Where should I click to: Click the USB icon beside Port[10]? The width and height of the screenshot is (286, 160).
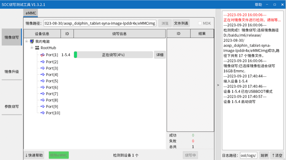point(43,113)
